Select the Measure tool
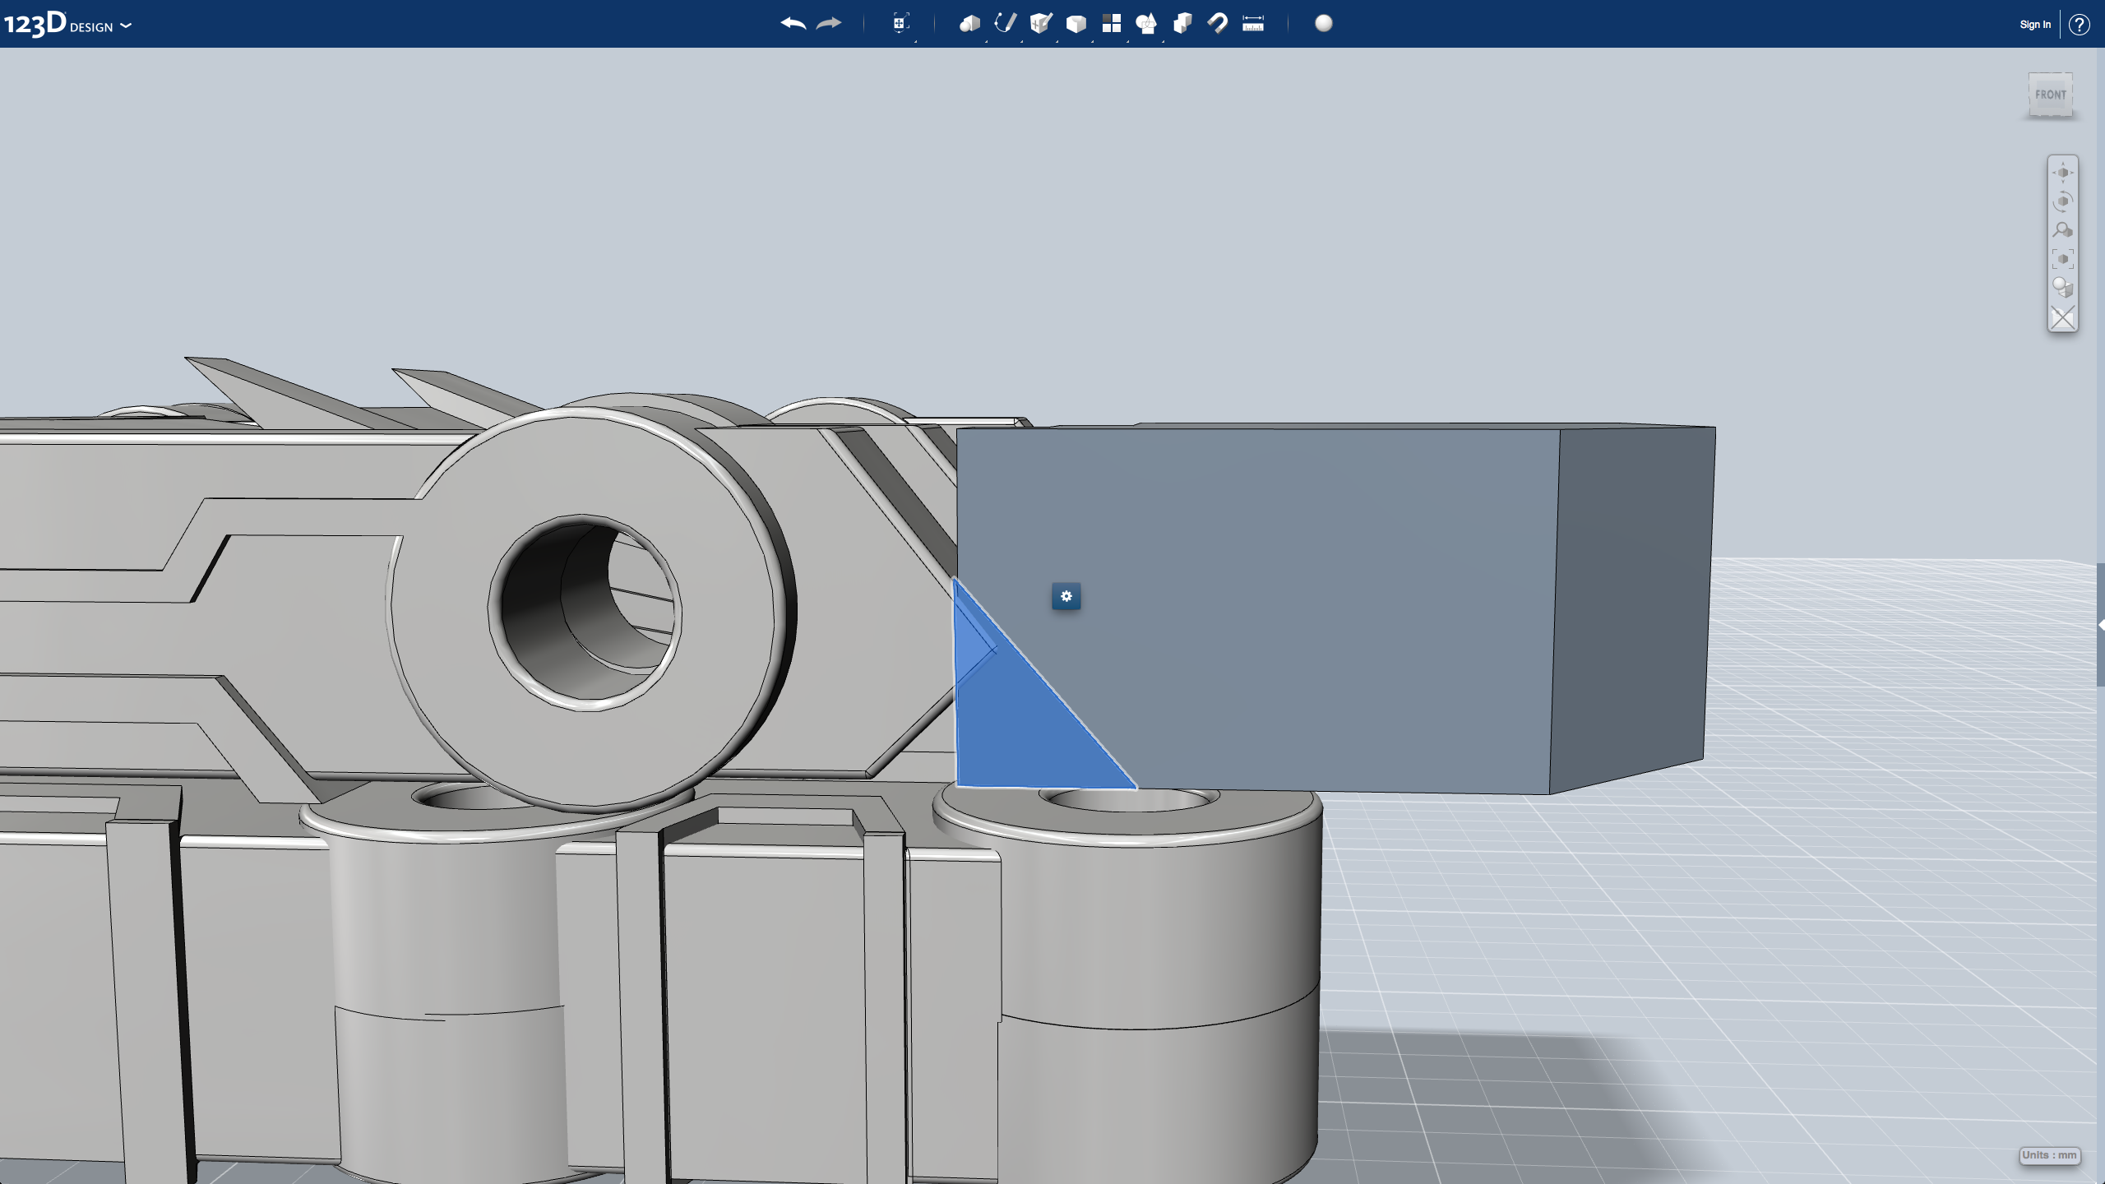 (1253, 24)
